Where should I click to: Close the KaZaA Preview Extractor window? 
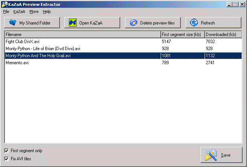[x=242, y=4]
